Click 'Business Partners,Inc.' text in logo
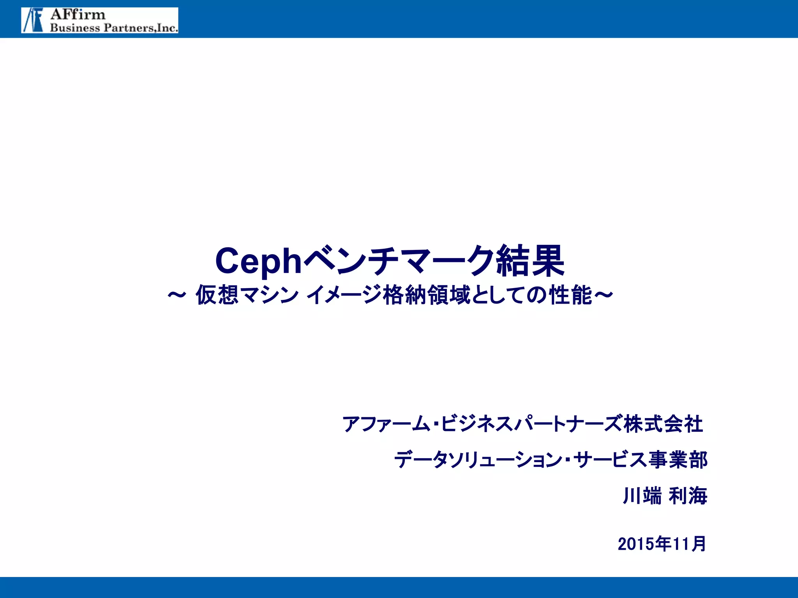The width and height of the screenshot is (798, 598). [114, 28]
